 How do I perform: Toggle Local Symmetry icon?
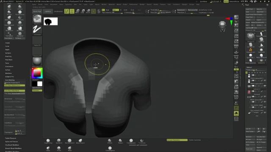tap(236, 57)
